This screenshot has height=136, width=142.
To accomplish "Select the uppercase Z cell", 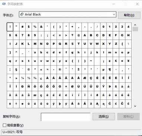I will 116,44.
